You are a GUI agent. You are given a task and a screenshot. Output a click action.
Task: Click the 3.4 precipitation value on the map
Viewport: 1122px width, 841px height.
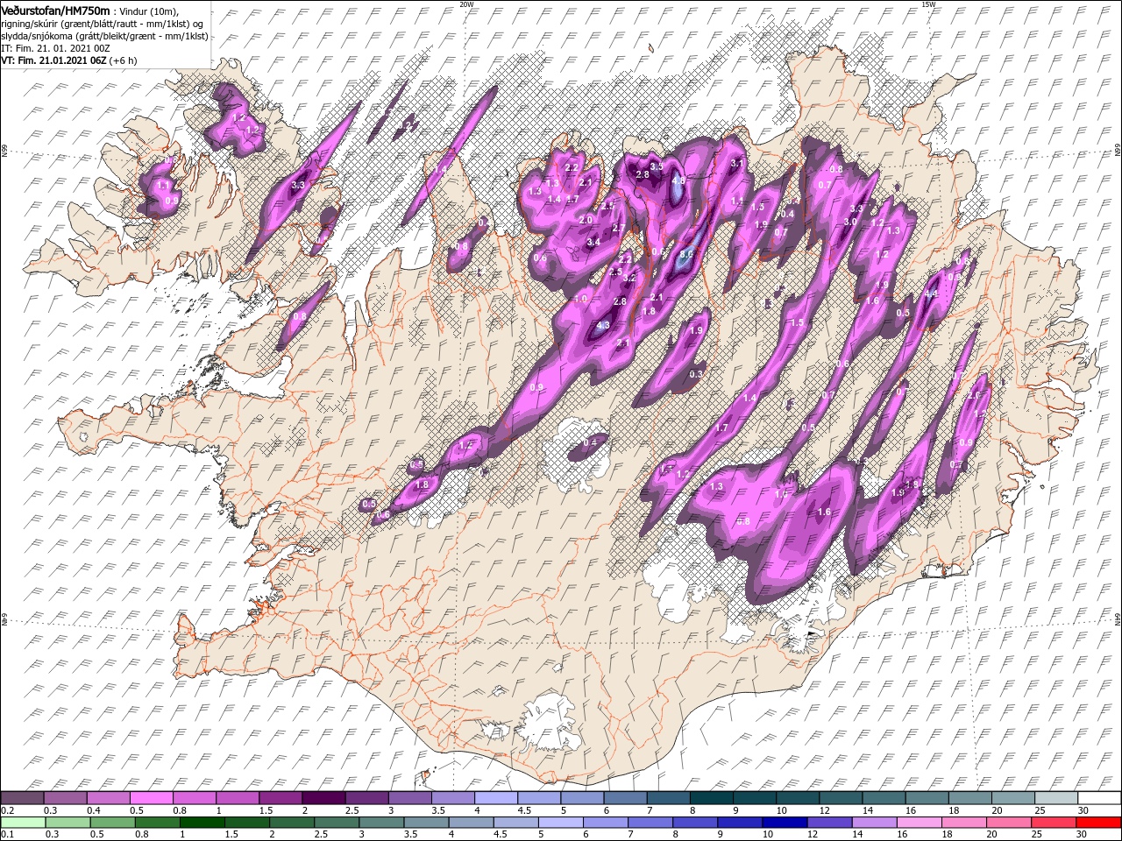pos(593,242)
